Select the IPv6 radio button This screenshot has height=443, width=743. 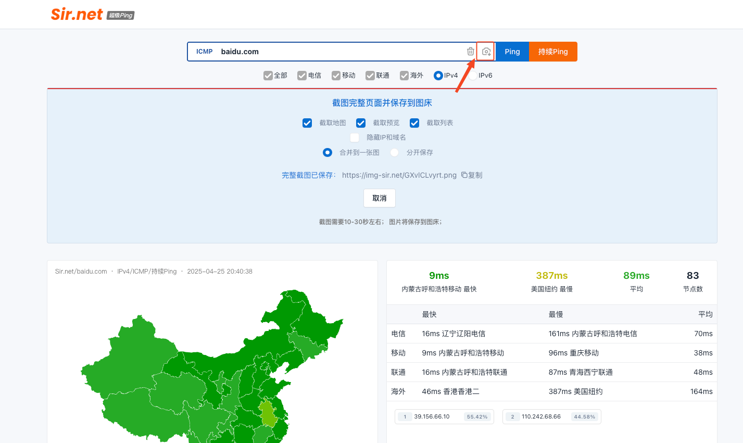(473, 76)
